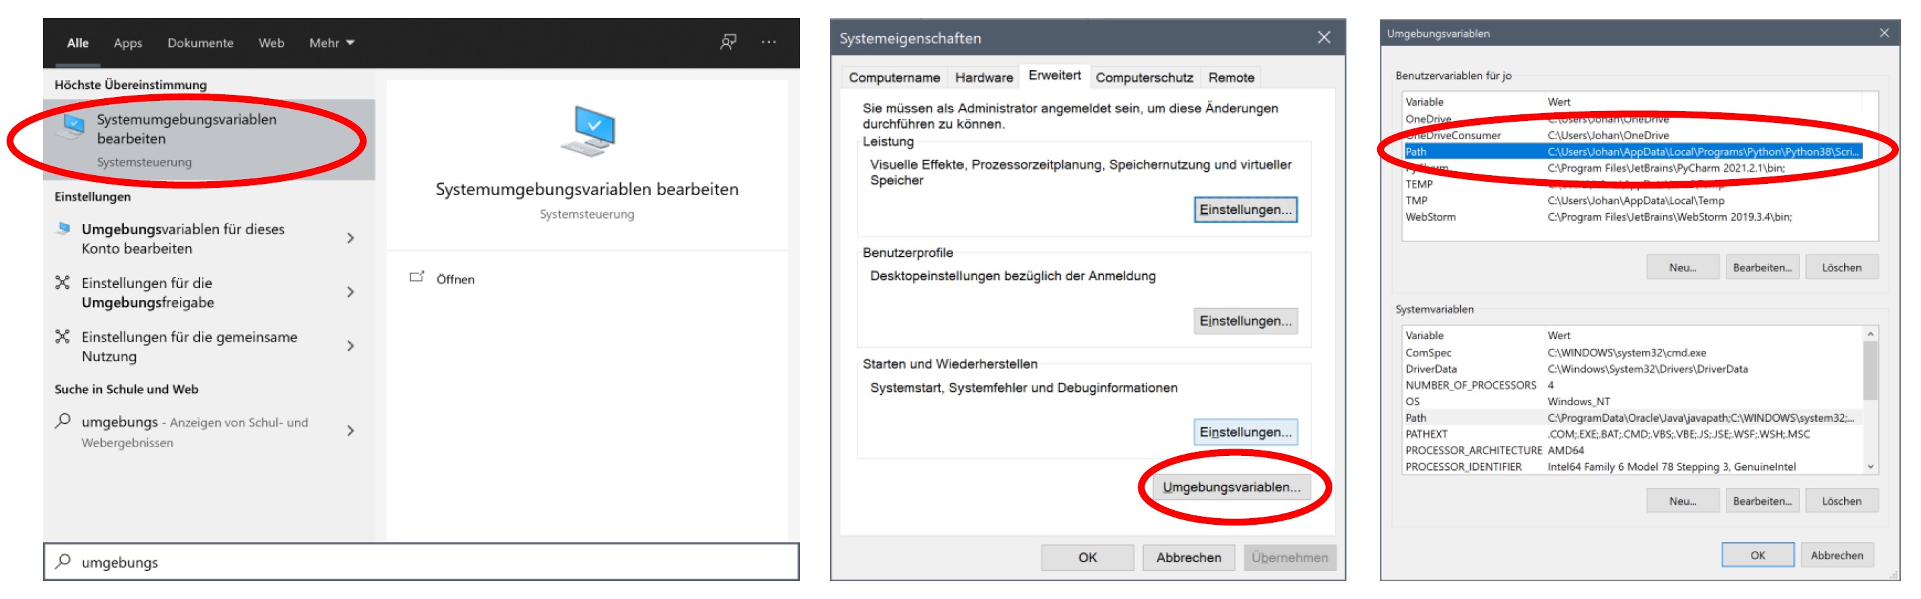The width and height of the screenshot is (1921, 599).
Task: Open the three-dots options menu in search
Action: 768,43
